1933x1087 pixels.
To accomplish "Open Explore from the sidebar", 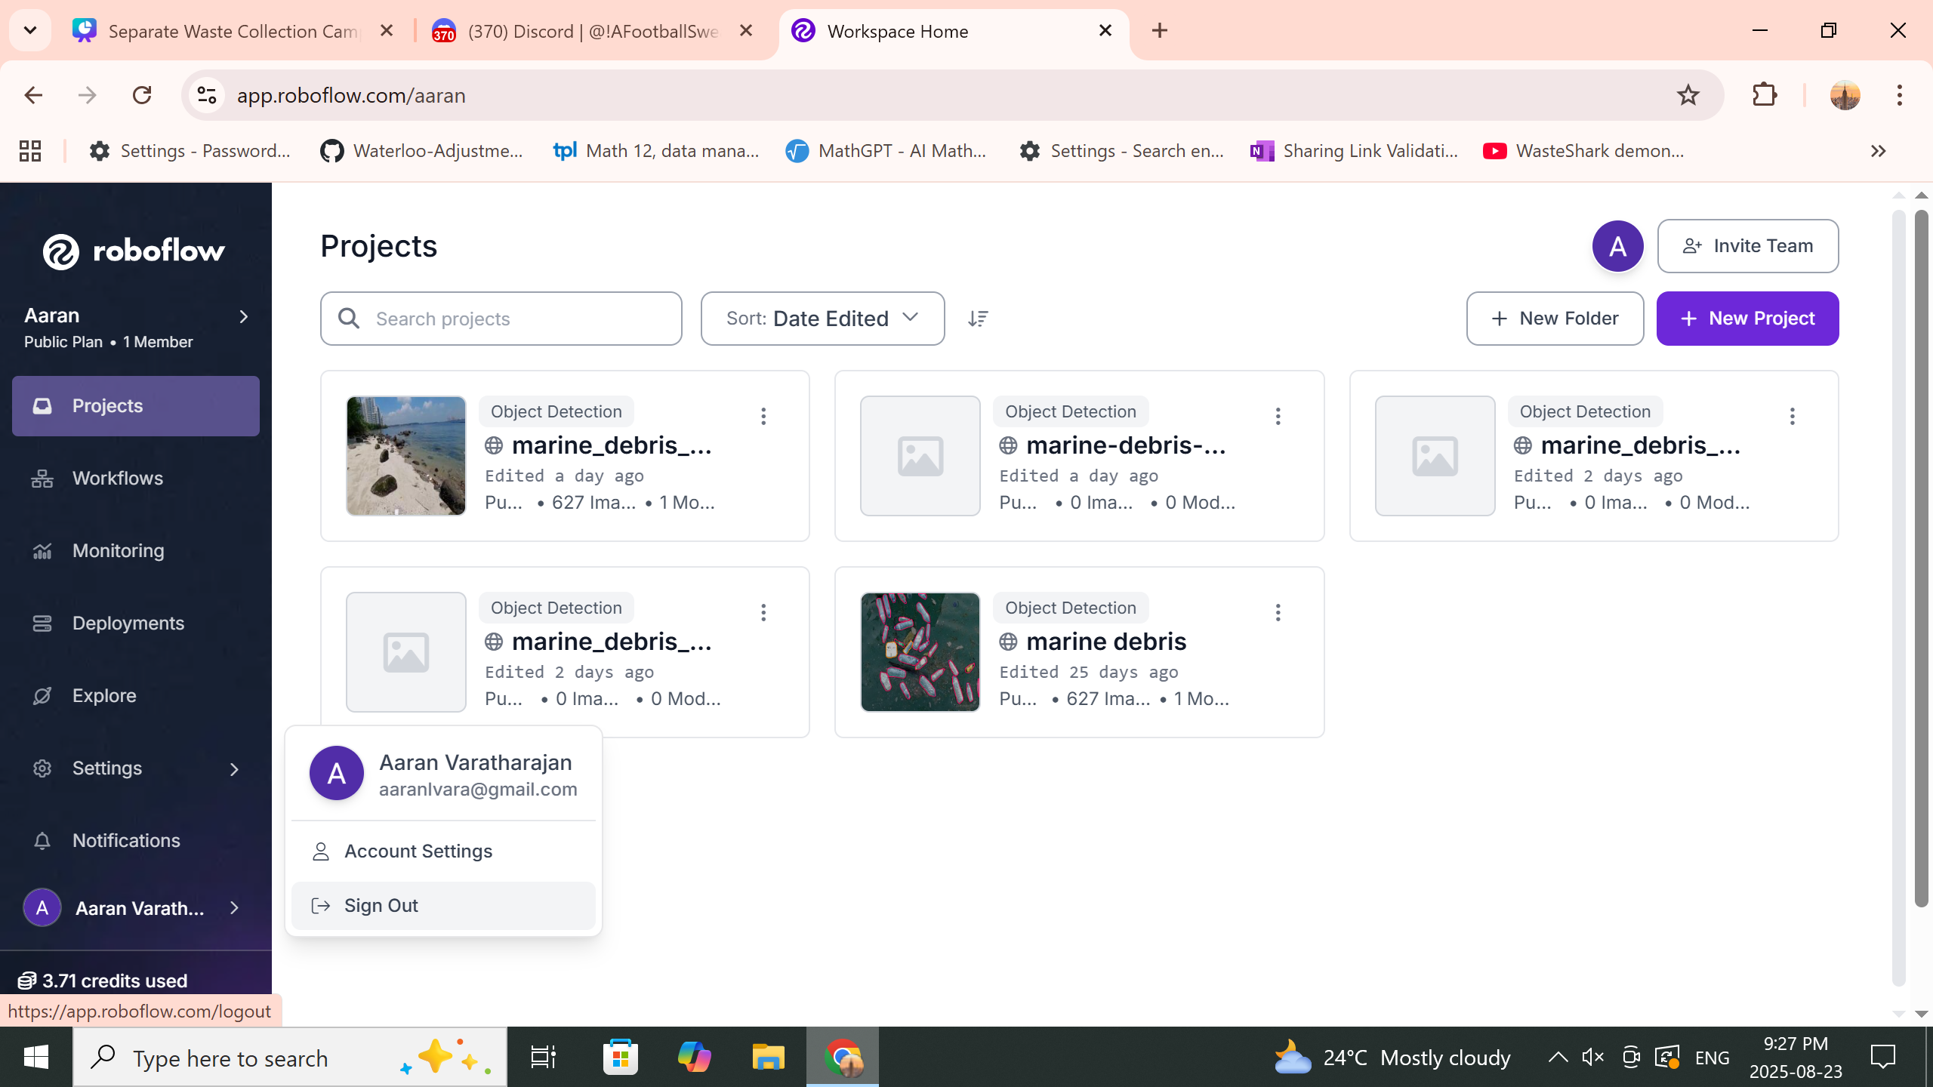I will pyautogui.click(x=104, y=695).
